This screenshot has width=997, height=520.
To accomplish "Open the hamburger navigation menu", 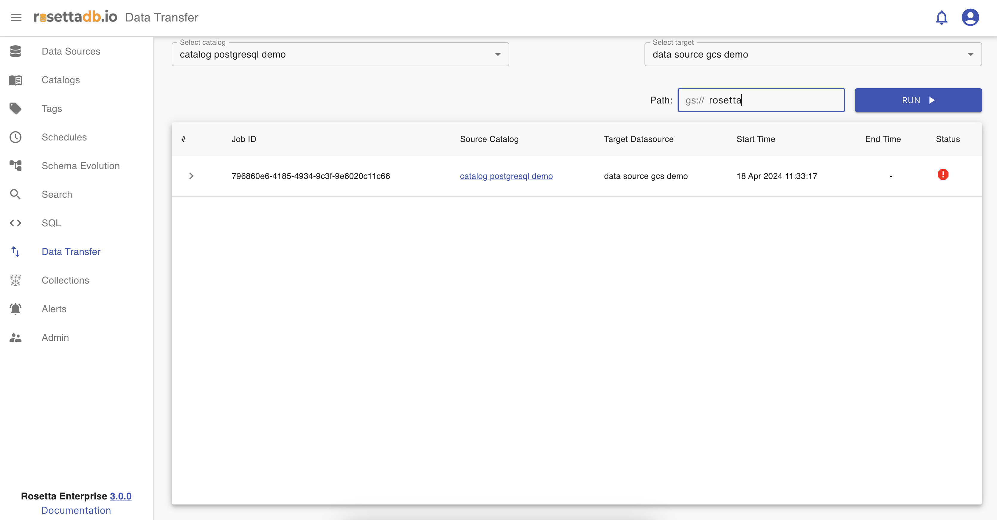I will point(16,17).
